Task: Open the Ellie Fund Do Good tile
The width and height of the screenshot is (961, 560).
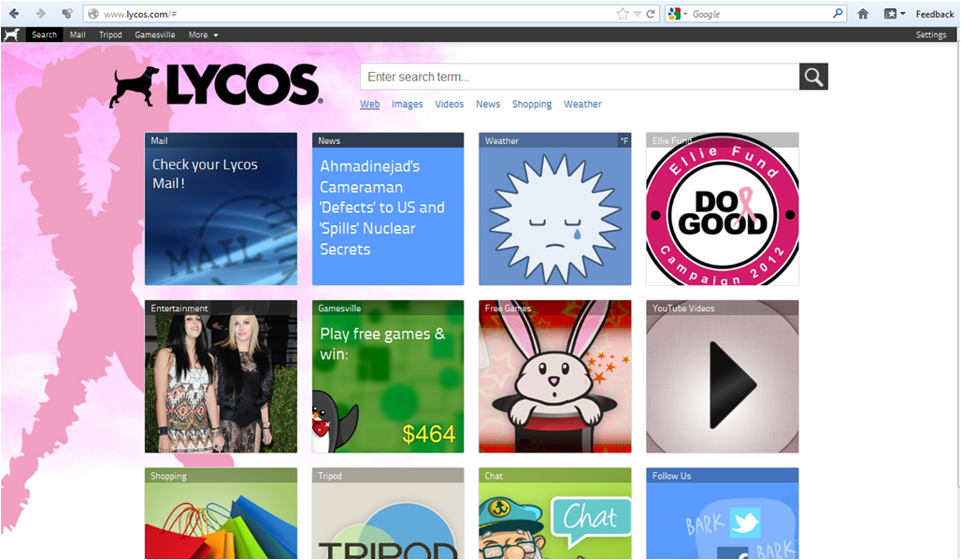Action: coord(722,208)
